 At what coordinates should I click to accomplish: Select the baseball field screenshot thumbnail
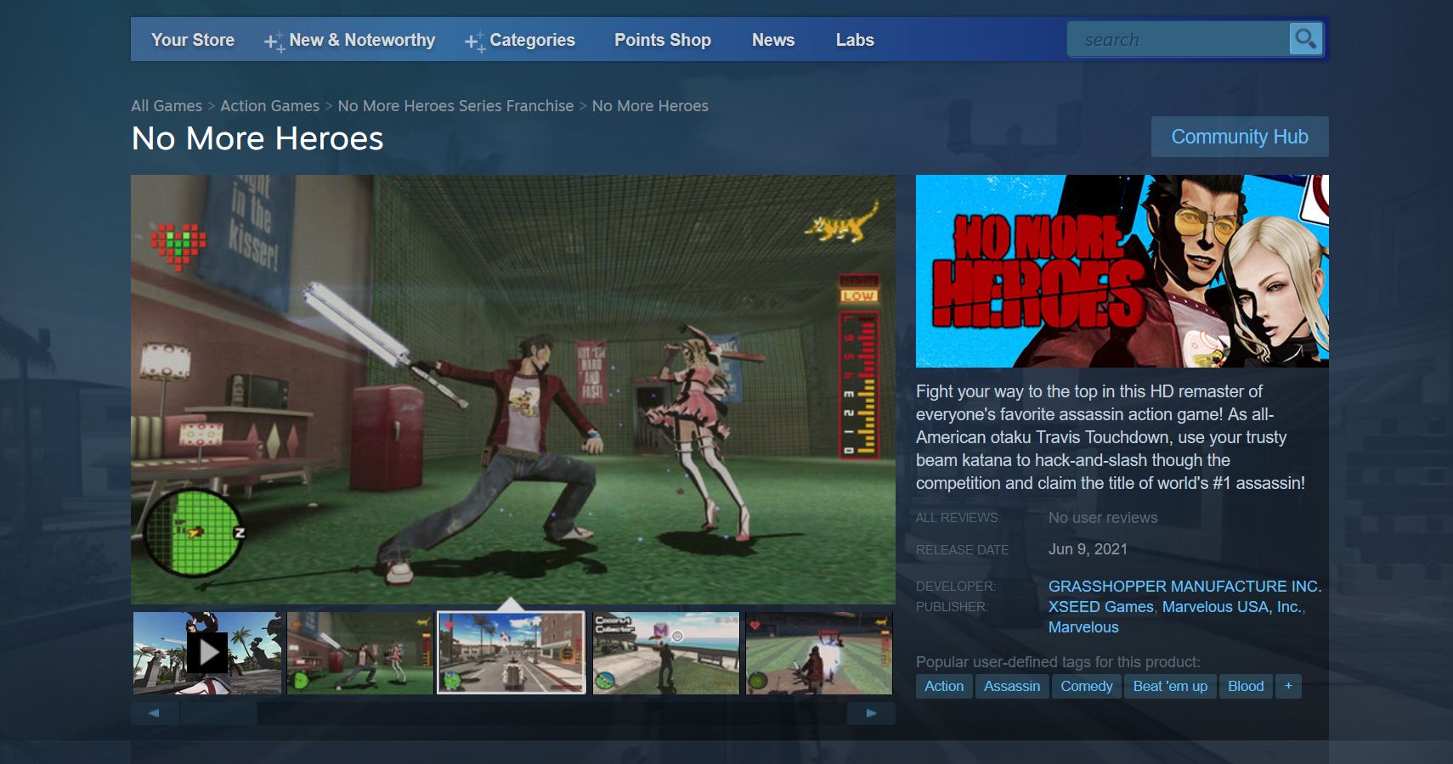pyautogui.click(x=819, y=653)
